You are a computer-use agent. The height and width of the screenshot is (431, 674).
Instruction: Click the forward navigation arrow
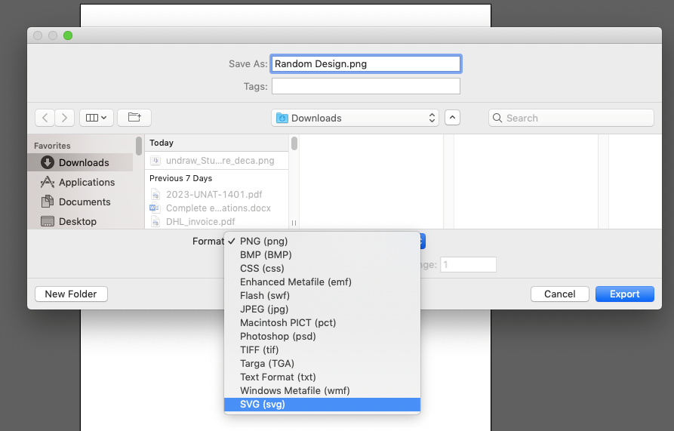coord(65,118)
